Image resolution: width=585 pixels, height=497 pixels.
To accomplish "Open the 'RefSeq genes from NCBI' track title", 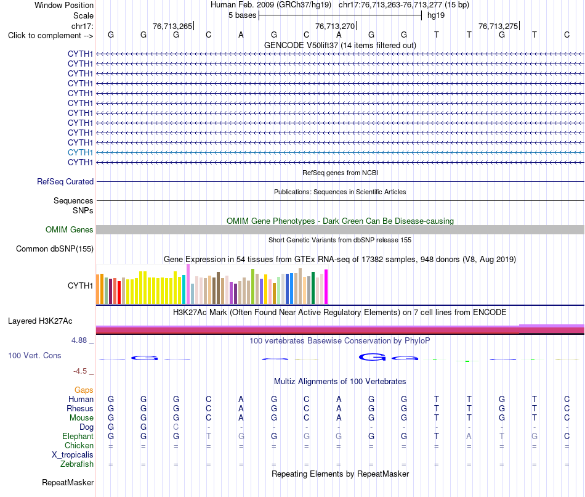I will [x=340, y=173].
